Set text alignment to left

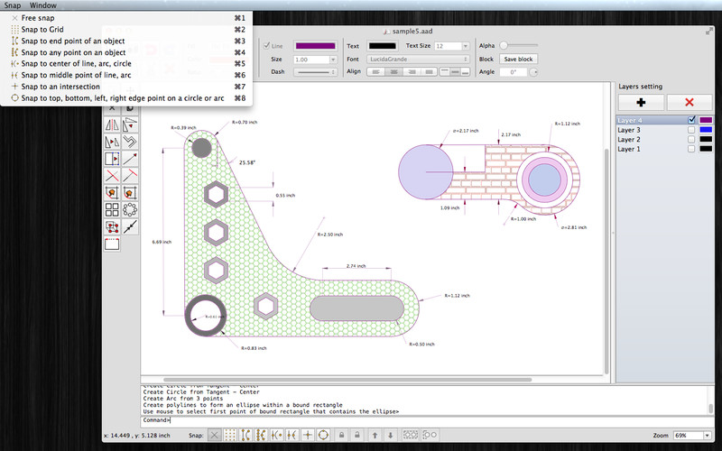coord(375,72)
